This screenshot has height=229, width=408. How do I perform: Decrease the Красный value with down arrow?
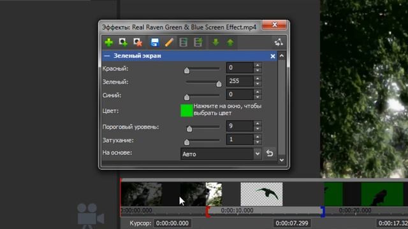coord(258,71)
